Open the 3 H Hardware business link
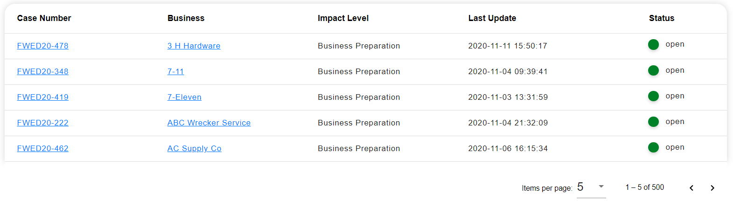The width and height of the screenshot is (733, 201). [194, 46]
